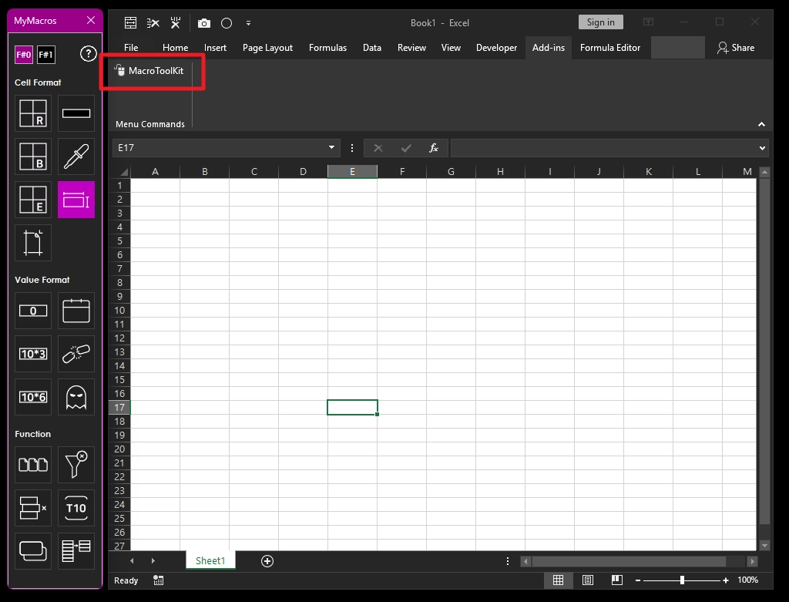Click the highlighted magenta column width icon
This screenshot has width=789, height=602.
(76, 200)
